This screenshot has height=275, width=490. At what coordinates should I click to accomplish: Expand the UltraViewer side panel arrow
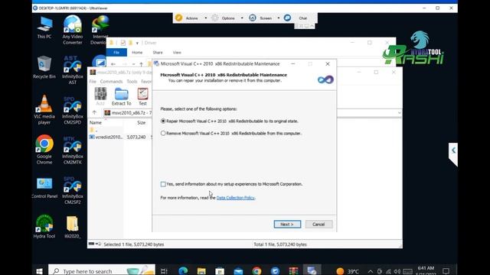point(453,150)
